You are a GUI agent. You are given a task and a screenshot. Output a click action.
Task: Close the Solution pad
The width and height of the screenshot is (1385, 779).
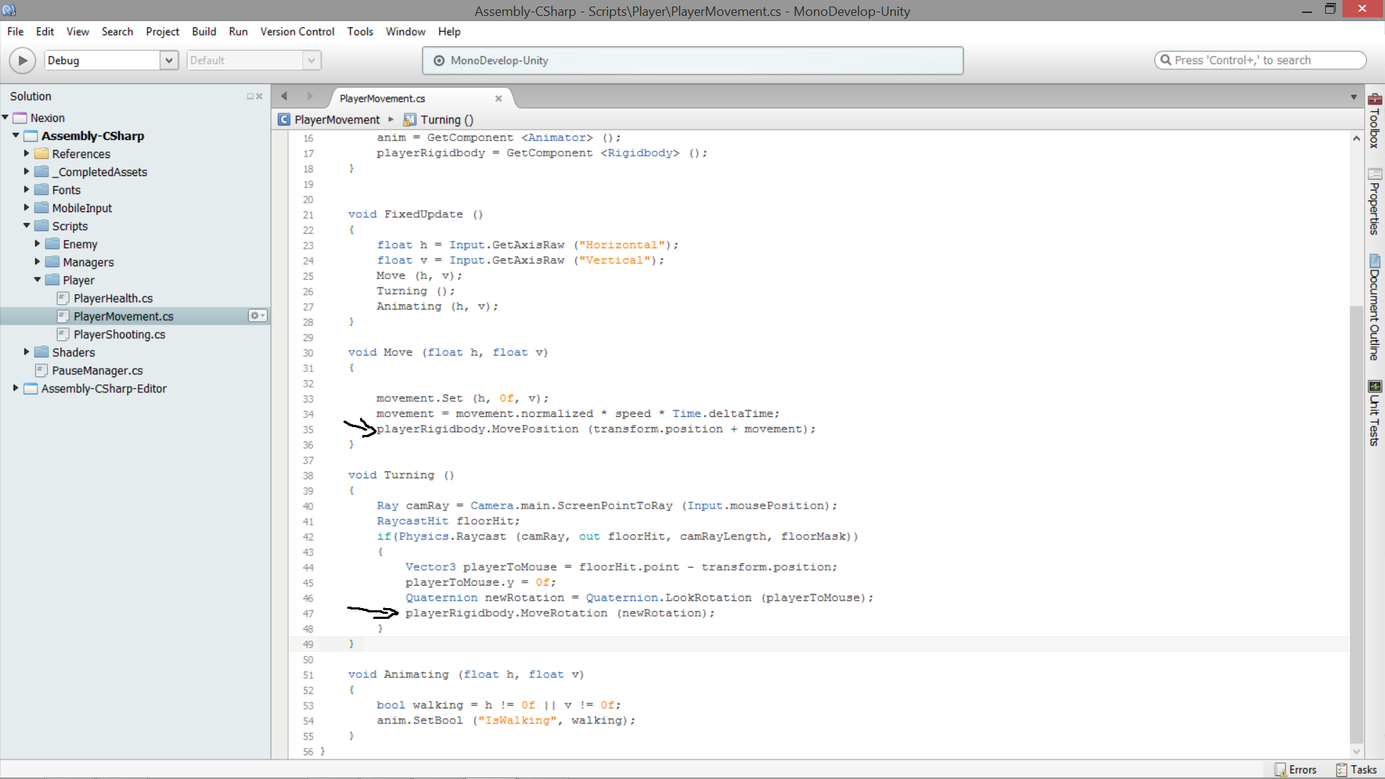click(x=260, y=97)
